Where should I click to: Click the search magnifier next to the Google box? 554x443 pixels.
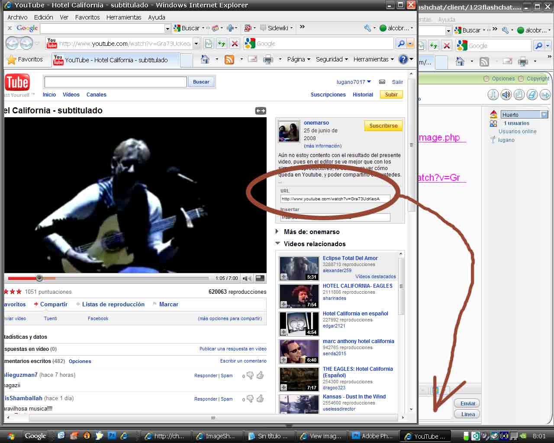[x=401, y=44]
